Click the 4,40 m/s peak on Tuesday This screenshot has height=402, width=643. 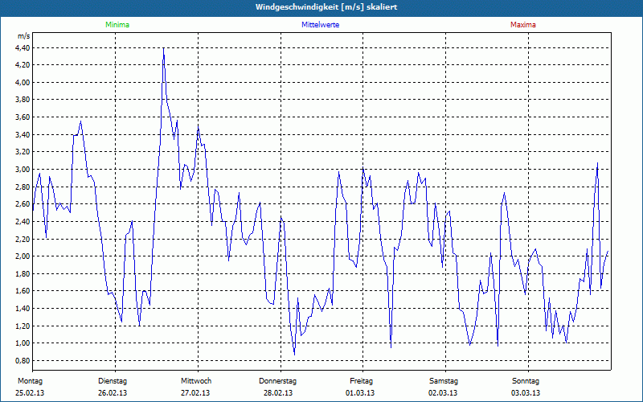click(164, 48)
